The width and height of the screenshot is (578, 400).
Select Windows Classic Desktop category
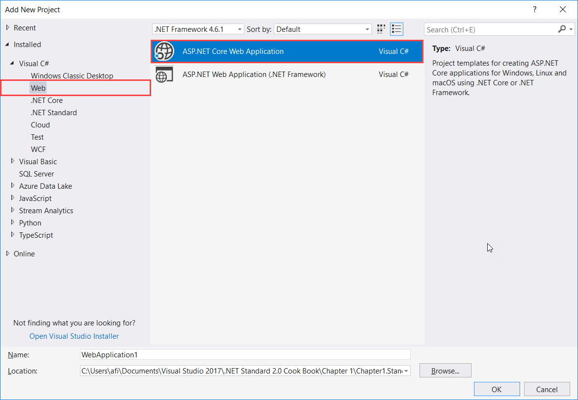tap(72, 76)
